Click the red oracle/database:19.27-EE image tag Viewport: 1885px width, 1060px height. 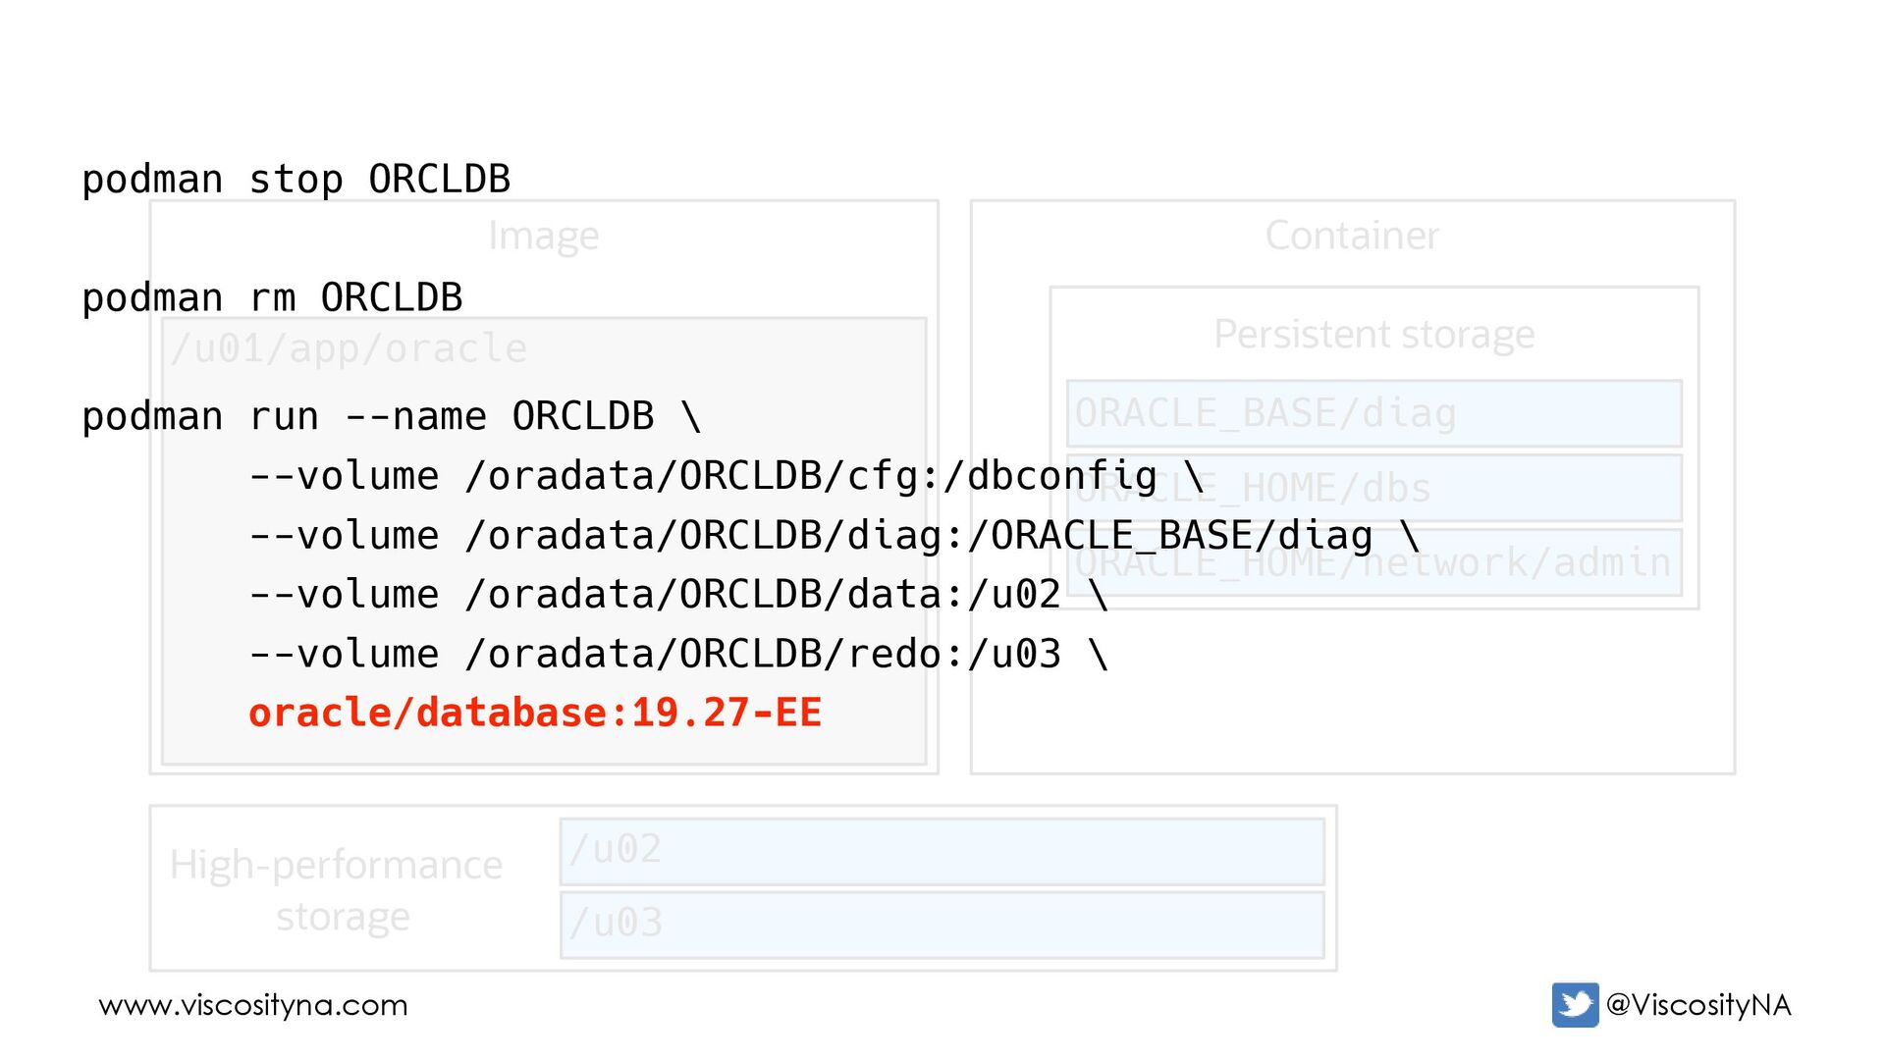pos(535,713)
